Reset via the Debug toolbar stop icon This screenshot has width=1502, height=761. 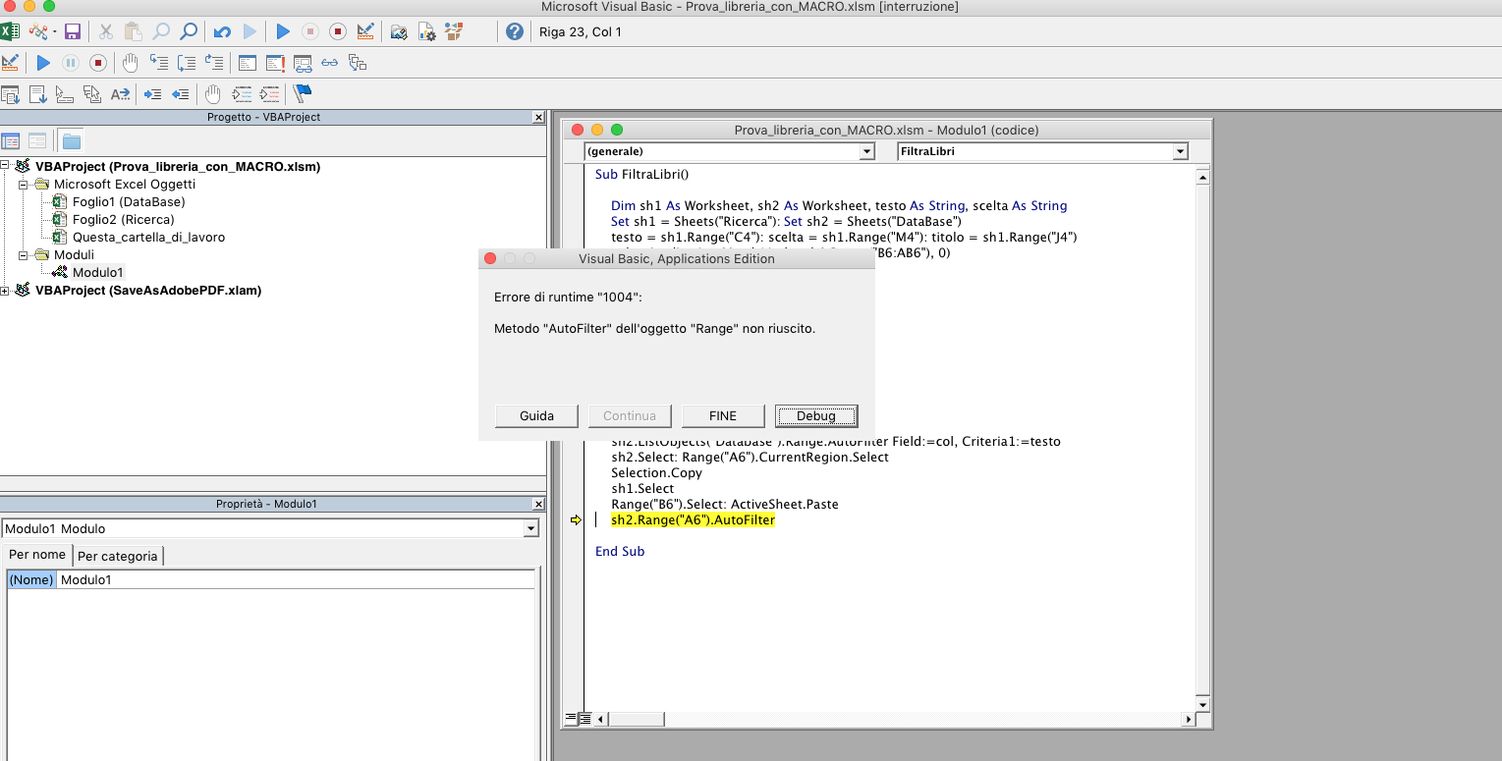(x=98, y=63)
